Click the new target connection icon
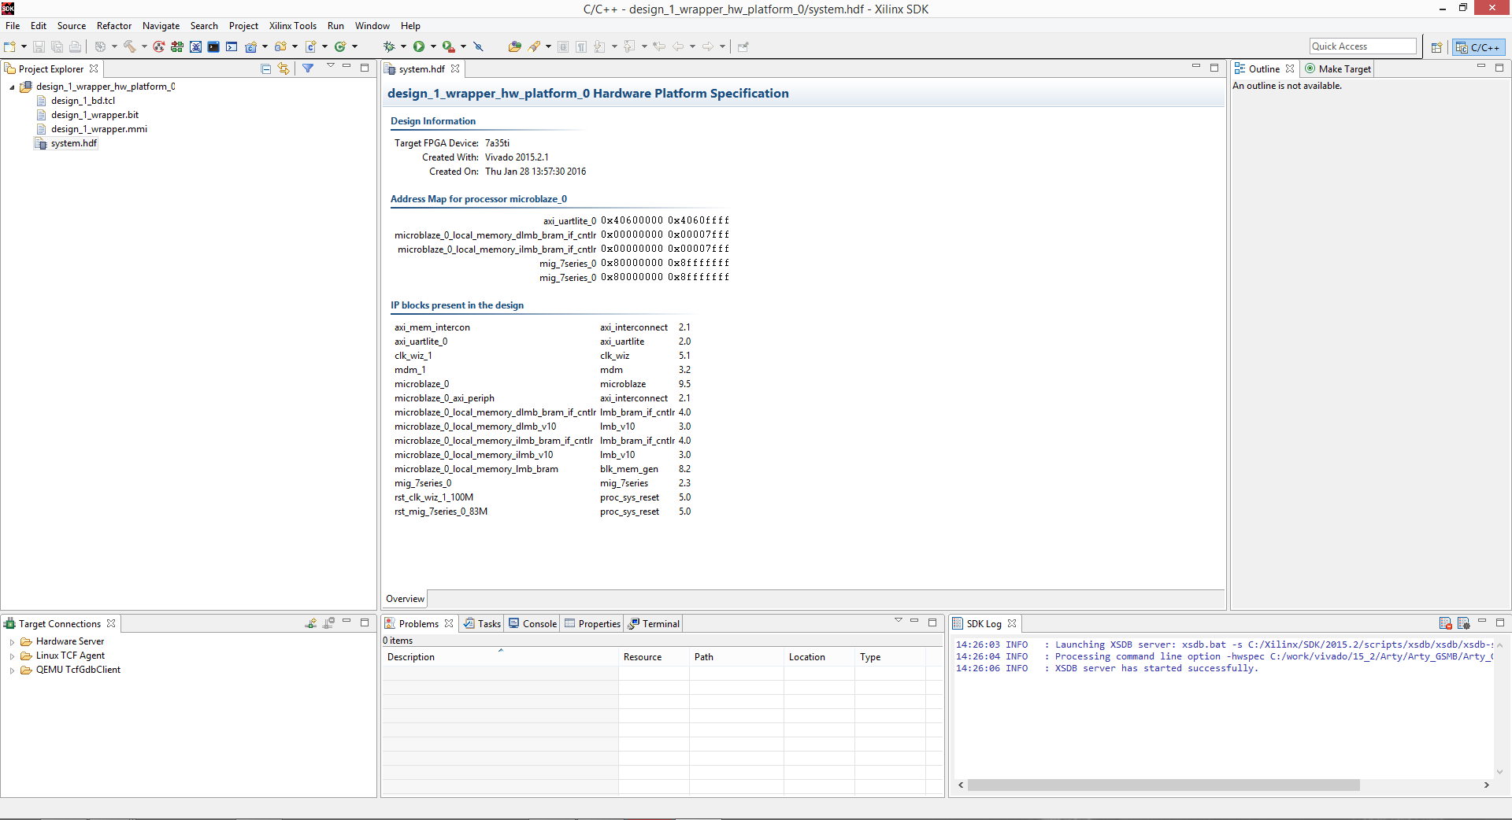 (x=311, y=623)
